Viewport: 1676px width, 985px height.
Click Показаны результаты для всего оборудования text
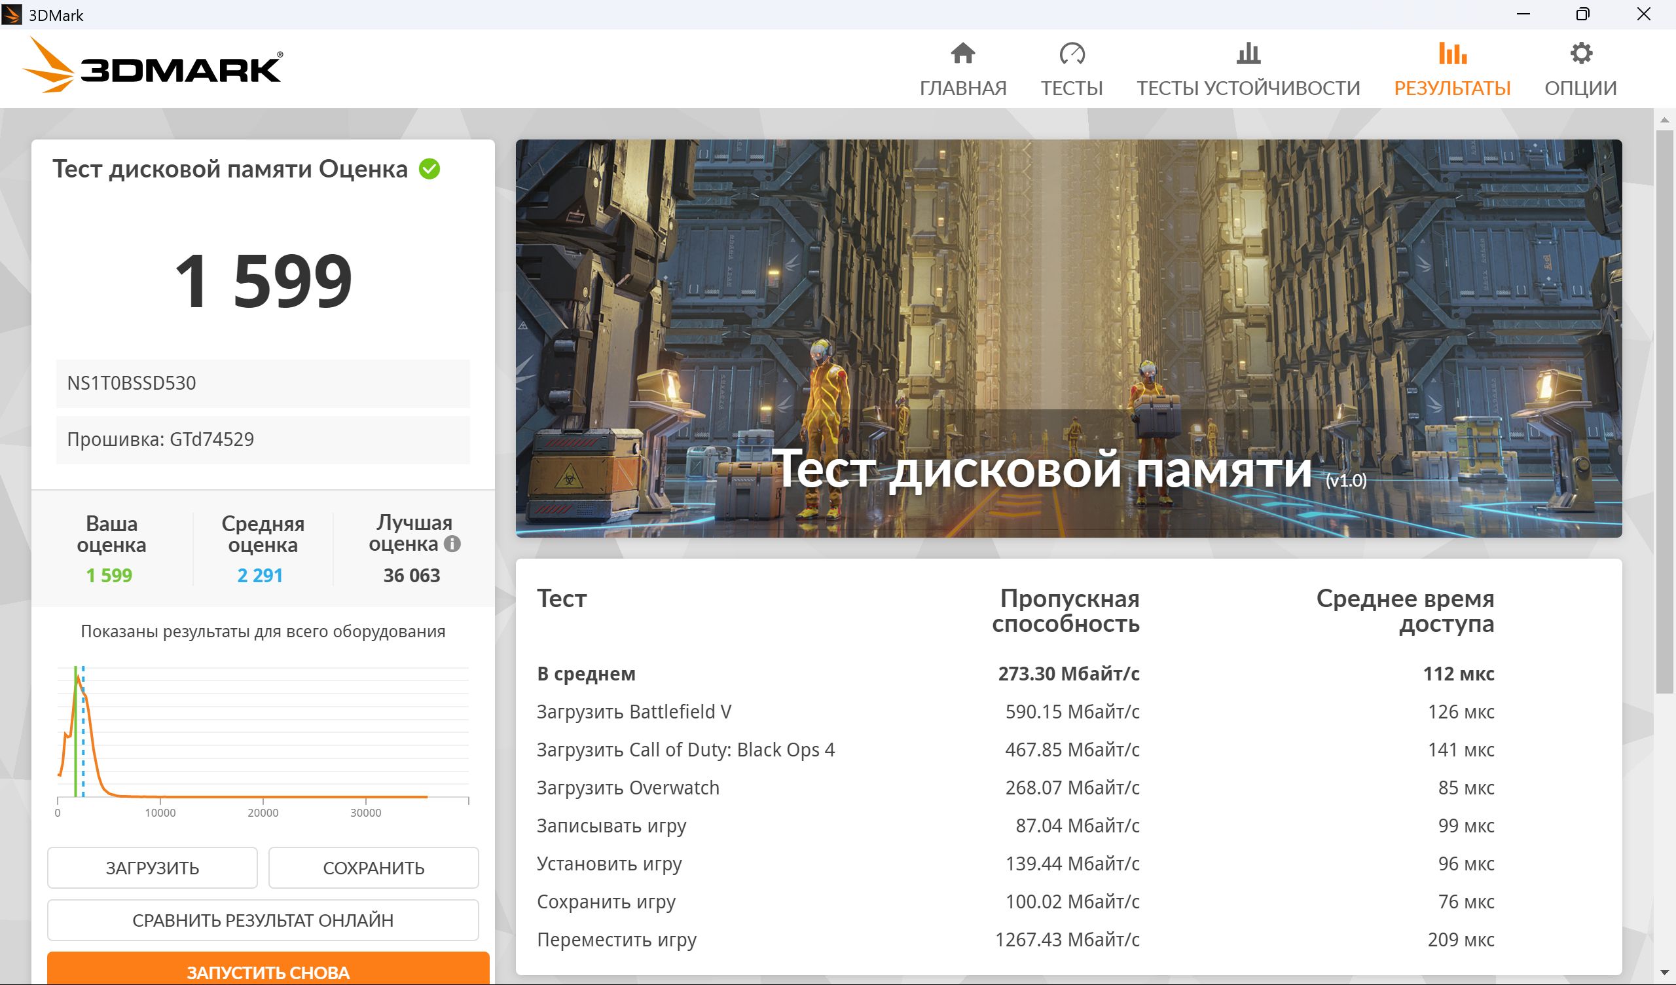click(x=263, y=631)
